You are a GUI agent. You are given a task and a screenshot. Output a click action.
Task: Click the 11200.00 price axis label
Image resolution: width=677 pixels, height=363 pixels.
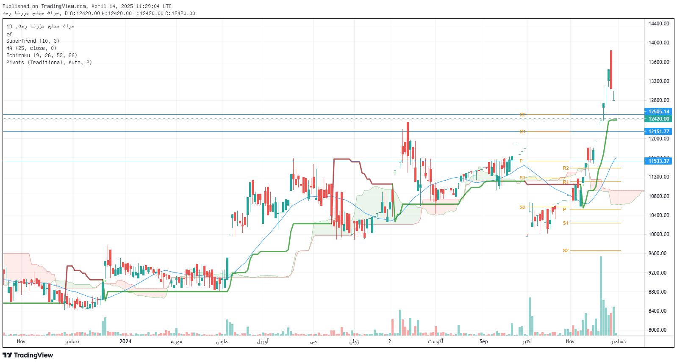659,177
